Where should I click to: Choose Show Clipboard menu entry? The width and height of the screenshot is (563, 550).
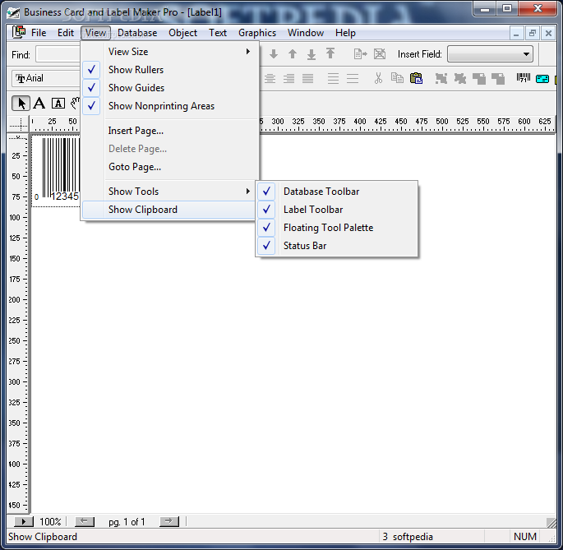coord(169,210)
